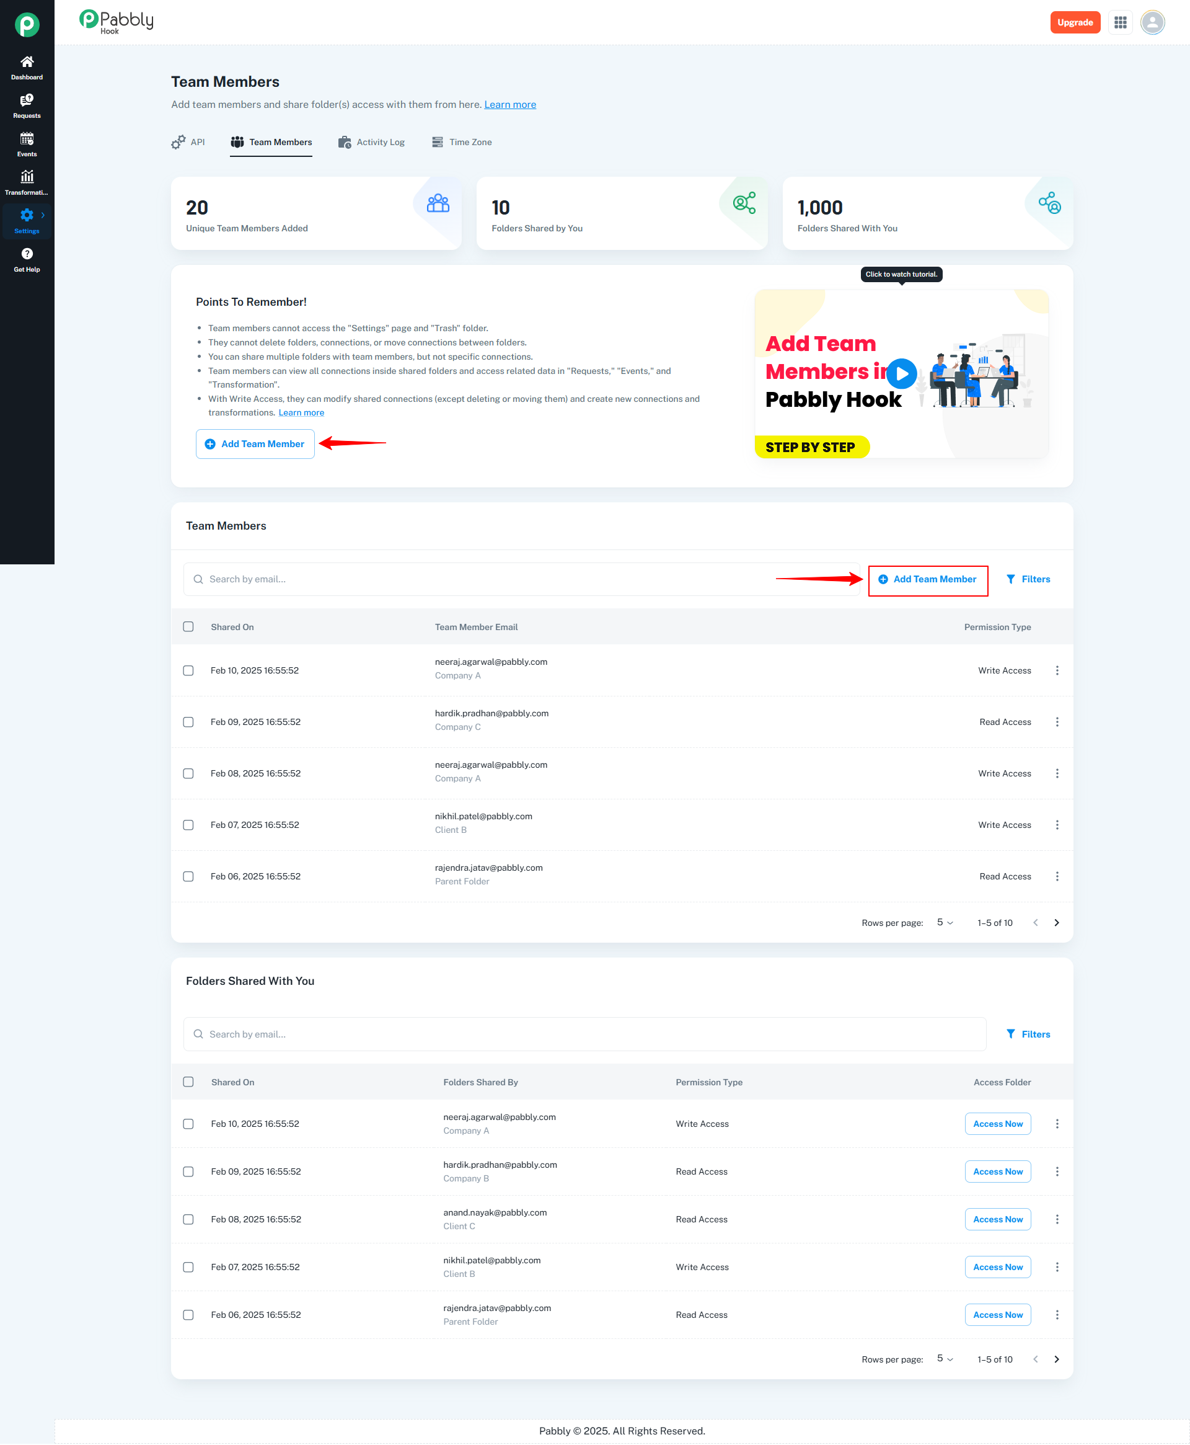Open Requests in the sidebar
Image resolution: width=1190 pixels, height=1445 pixels.
coord(27,105)
